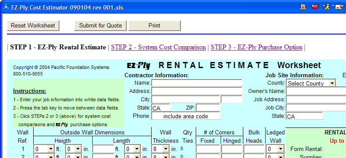This screenshot has height=158, width=346.
Task: Click instruction line 2 about the tab key
Action: 66,108
